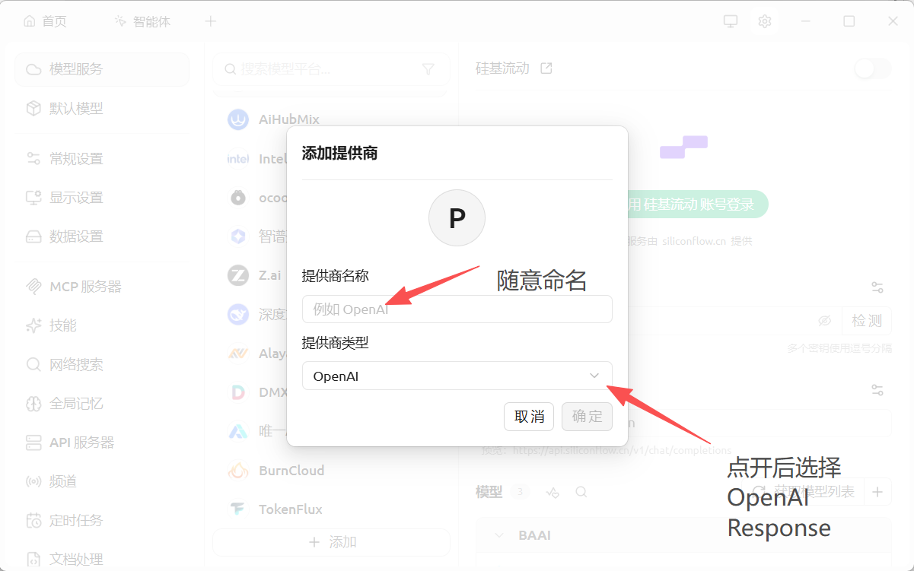Click the 提供商名称 input field
The width and height of the screenshot is (914, 571).
coord(457,309)
